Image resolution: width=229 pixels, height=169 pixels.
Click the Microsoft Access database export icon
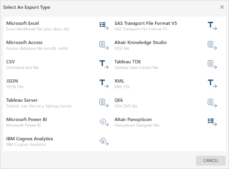pos(104,45)
